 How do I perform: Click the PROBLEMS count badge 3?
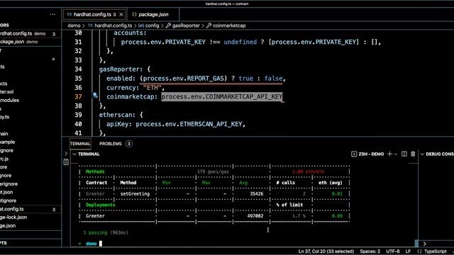point(129,144)
